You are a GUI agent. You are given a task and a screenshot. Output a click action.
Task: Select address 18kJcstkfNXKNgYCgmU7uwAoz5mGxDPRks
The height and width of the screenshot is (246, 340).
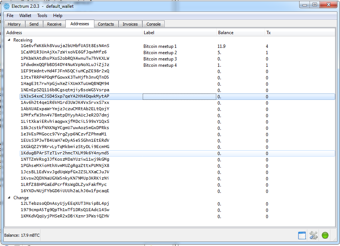[x=65, y=128]
